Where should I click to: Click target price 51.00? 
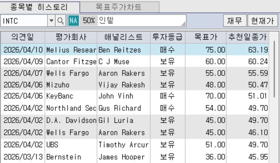[215, 145]
